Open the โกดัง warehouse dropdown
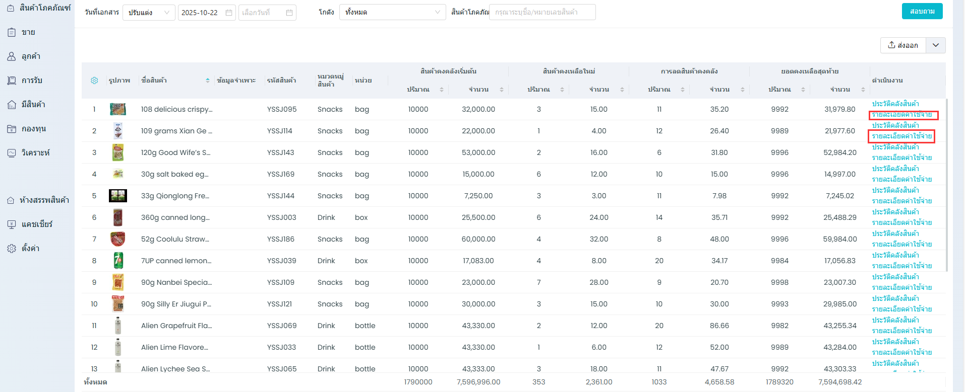Screen dimensions: 965x392 click(x=392, y=13)
